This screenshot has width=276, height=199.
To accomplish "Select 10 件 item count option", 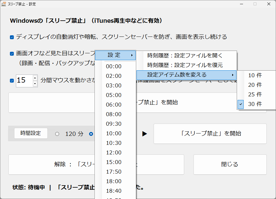I will tap(255, 75).
